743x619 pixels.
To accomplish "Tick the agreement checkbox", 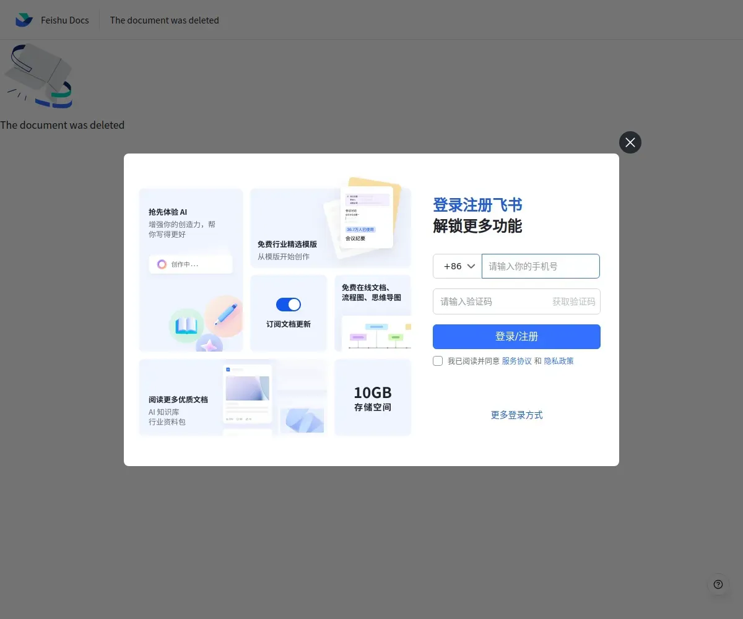I will [x=438, y=361].
